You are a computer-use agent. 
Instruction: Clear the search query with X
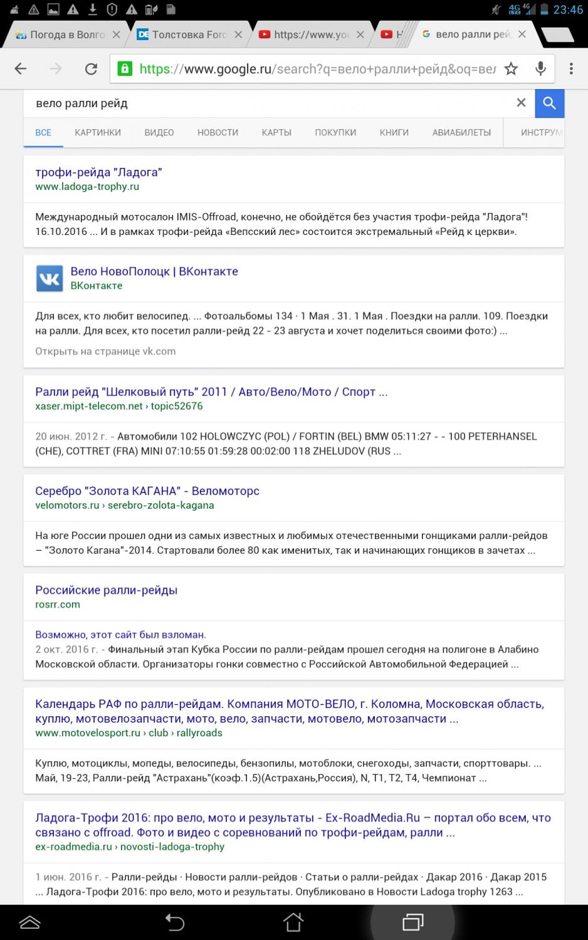[521, 103]
